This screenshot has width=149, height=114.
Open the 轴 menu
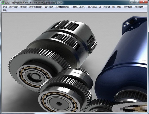click(114, 7)
